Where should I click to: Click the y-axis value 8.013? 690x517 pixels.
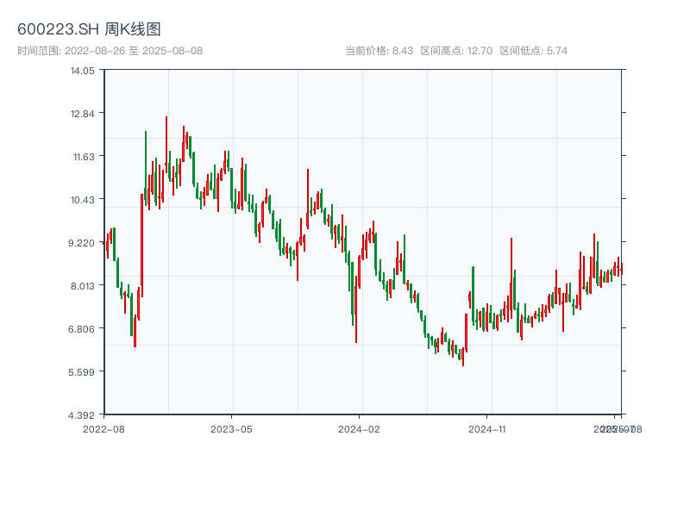click(82, 286)
